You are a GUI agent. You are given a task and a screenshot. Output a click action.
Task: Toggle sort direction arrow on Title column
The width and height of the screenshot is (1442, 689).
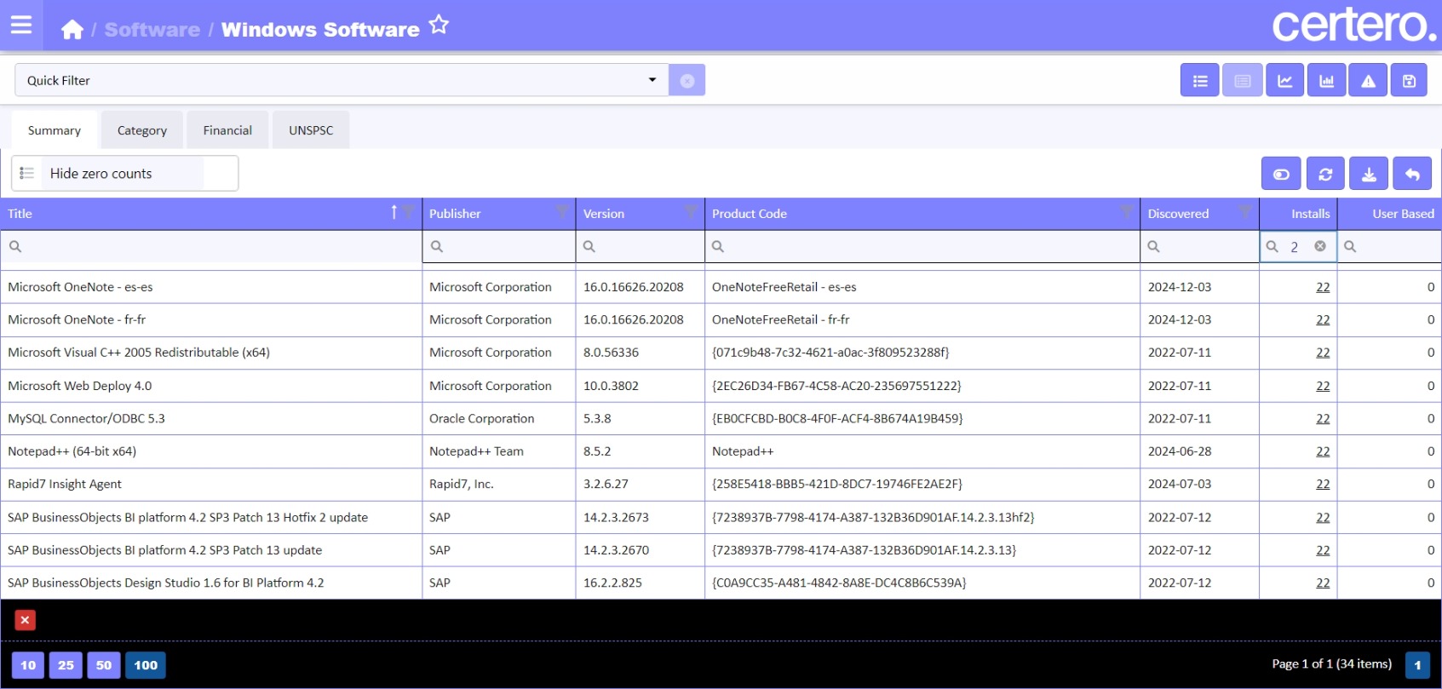pos(394,212)
